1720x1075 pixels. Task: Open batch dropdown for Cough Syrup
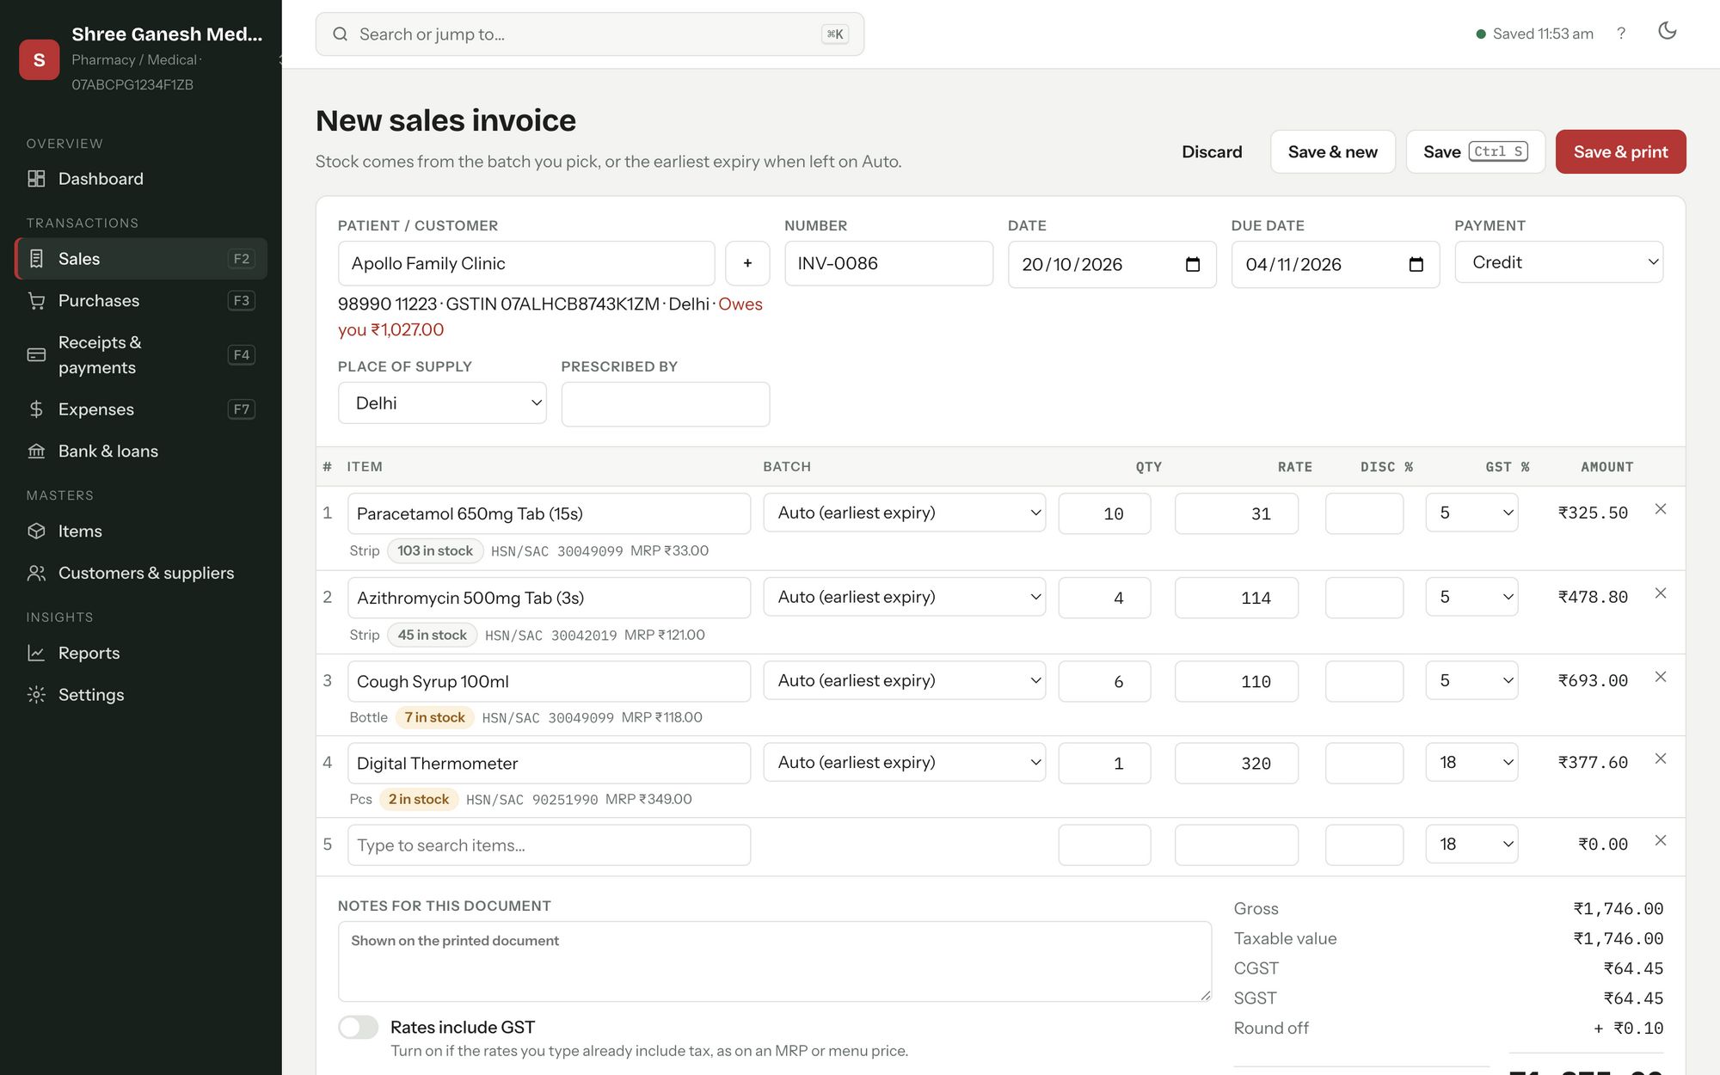pos(904,680)
